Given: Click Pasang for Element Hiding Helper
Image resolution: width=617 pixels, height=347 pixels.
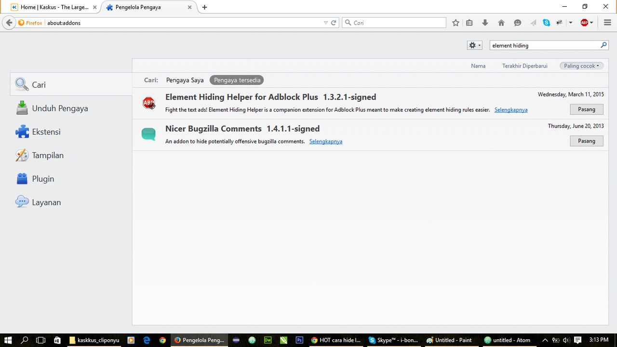Looking at the screenshot, I should click(x=587, y=109).
